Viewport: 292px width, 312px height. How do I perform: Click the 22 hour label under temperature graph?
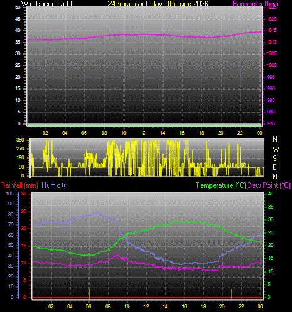click(241, 306)
